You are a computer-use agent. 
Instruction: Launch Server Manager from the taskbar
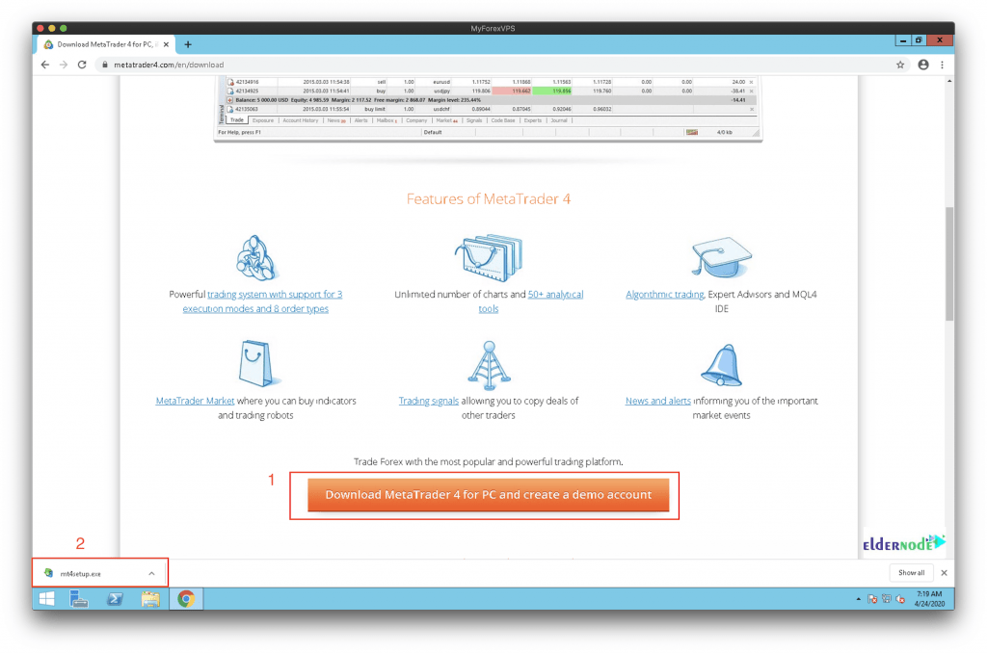pos(79,599)
